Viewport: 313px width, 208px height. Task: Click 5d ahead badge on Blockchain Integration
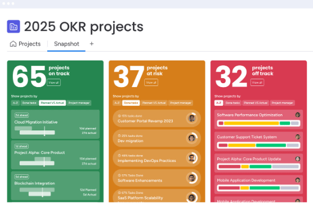21,177
